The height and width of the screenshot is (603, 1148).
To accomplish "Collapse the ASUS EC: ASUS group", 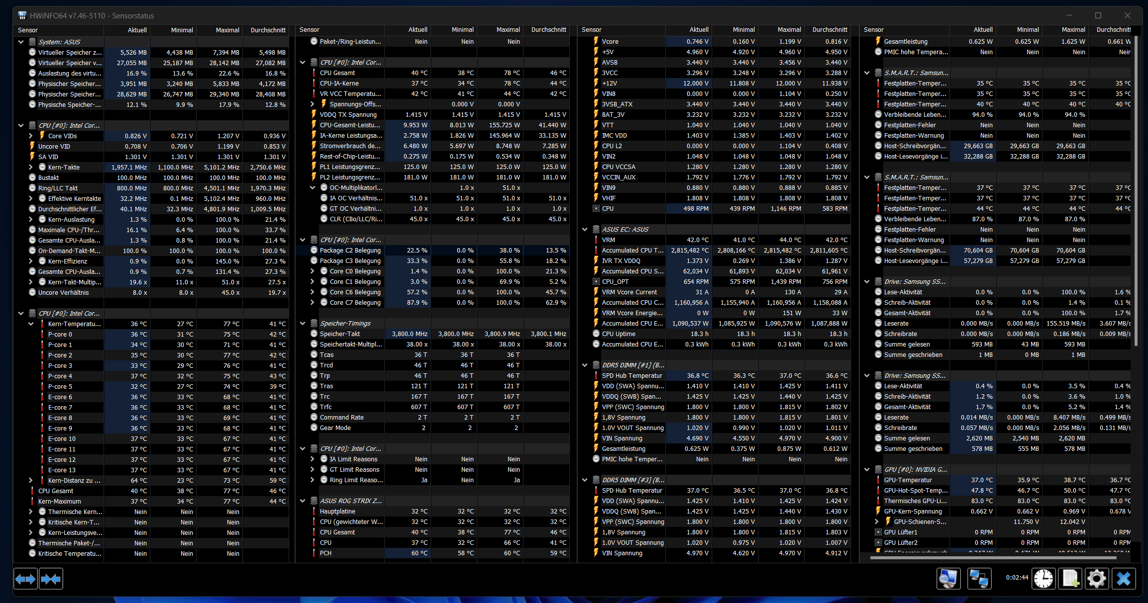I will tap(585, 229).
